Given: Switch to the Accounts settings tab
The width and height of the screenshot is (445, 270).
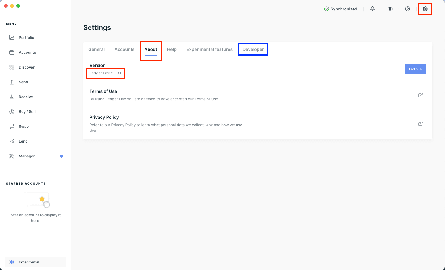Looking at the screenshot, I should click(x=124, y=49).
